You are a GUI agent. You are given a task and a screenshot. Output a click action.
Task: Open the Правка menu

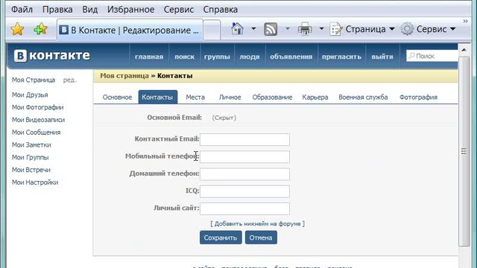click(57, 10)
